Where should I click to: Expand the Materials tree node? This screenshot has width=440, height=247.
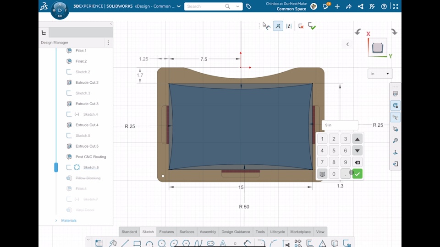pos(56,220)
